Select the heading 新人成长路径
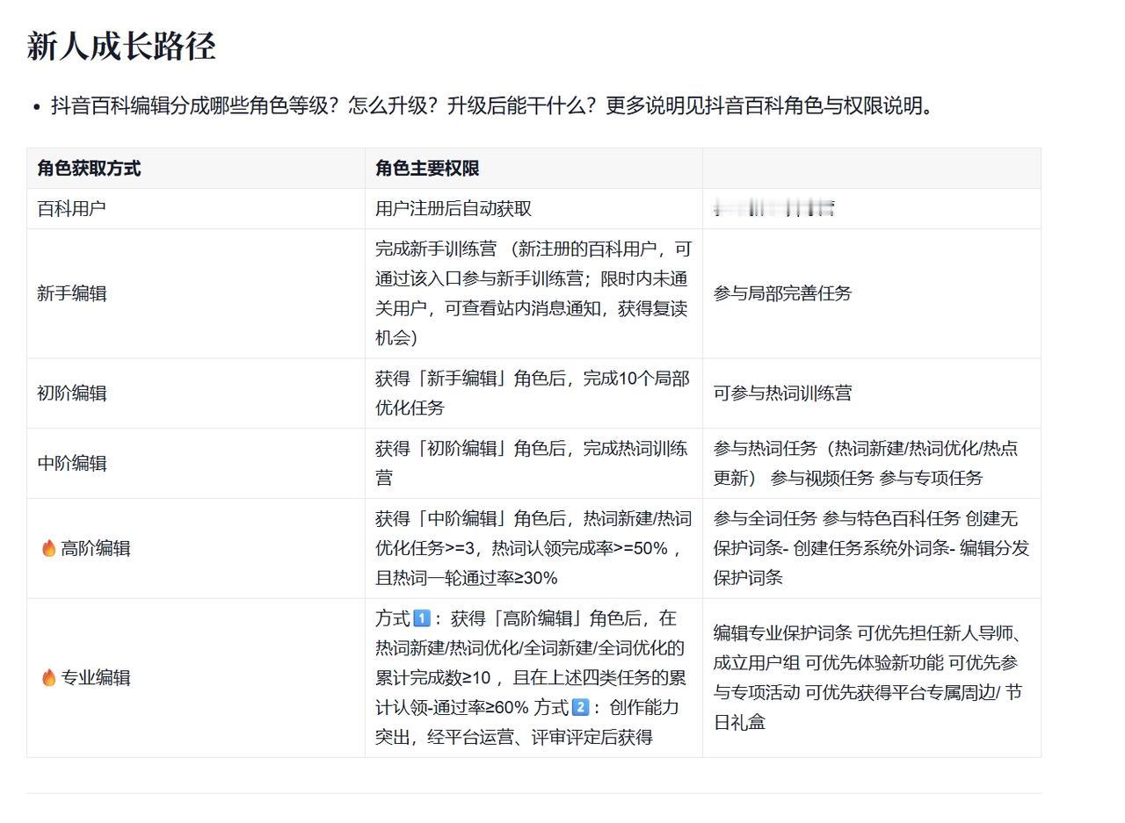The height and width of the screenshot is (823, 1125). (x=121, y=47)
